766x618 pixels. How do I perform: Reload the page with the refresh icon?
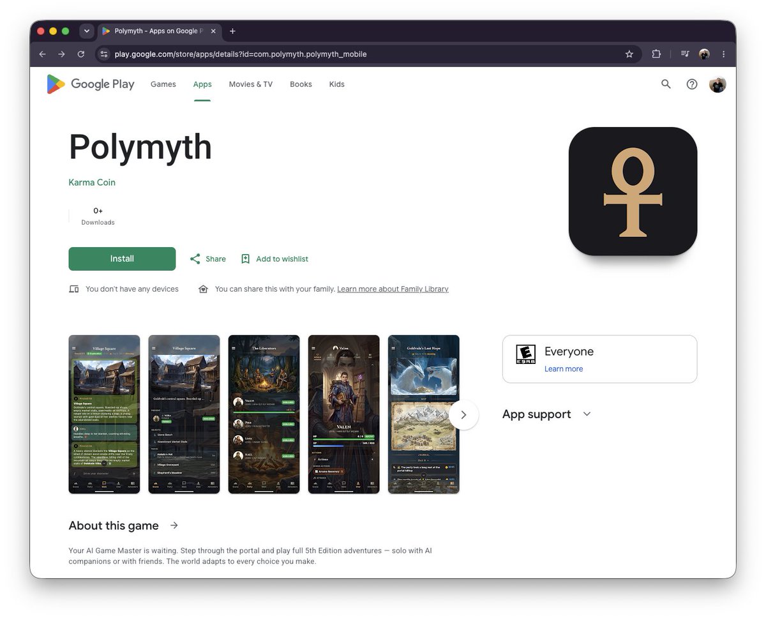[x=81, y=54]
